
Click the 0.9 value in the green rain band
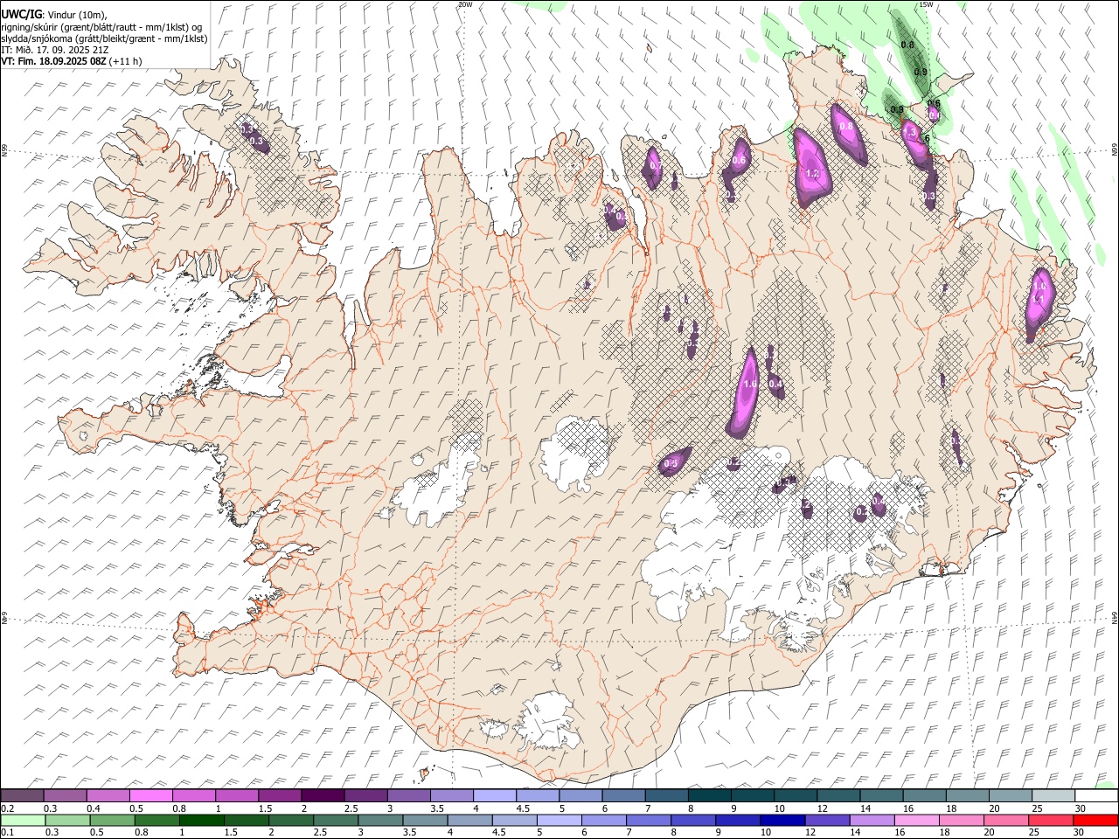[x=921, y=72]
